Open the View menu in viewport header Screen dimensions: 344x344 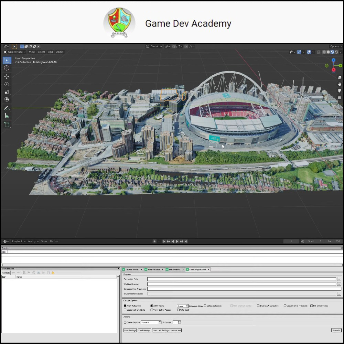32,52
